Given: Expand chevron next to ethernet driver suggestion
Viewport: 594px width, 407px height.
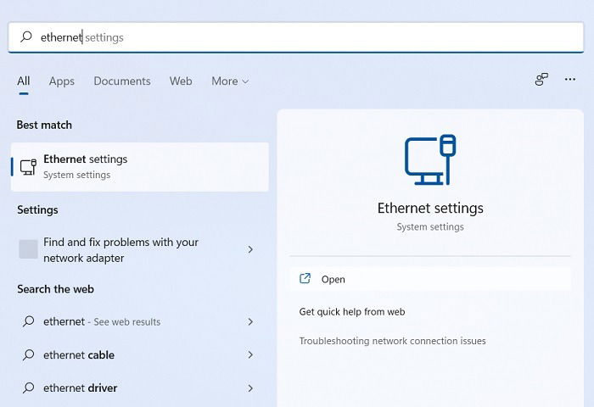Looking at the screenshot, I should click(x=250, y=388).
